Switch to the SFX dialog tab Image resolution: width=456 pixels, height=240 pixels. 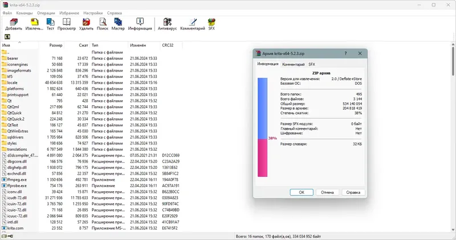312,64
